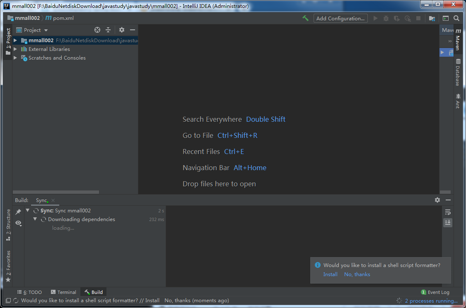This screenshot has height=308, width=466.
Task: Click the Run with Coverage icon
Action: [x=397, y=18]
